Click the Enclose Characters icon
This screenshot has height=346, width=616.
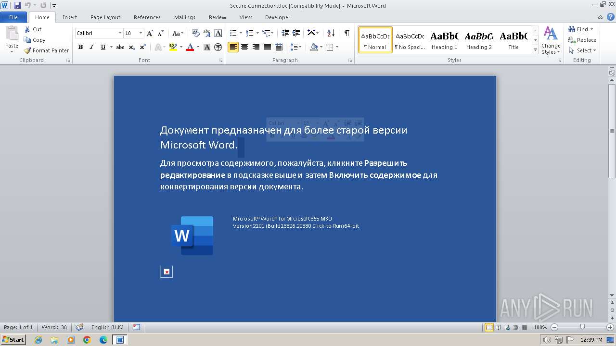tap(218, 47)
